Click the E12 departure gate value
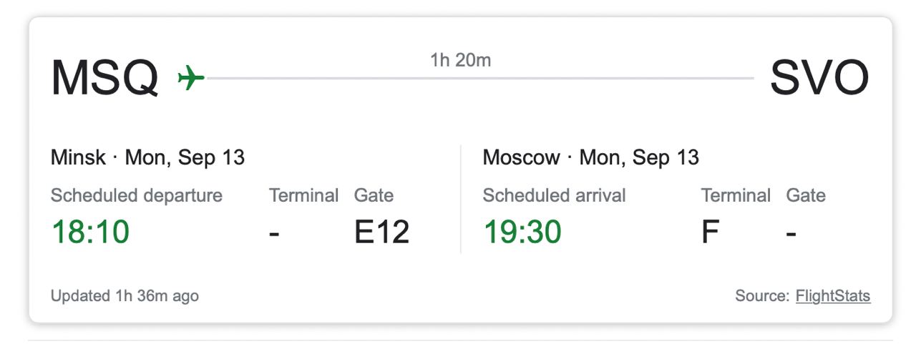The width and height of the screenshot is (916, 349). click(x=381, y=232)
